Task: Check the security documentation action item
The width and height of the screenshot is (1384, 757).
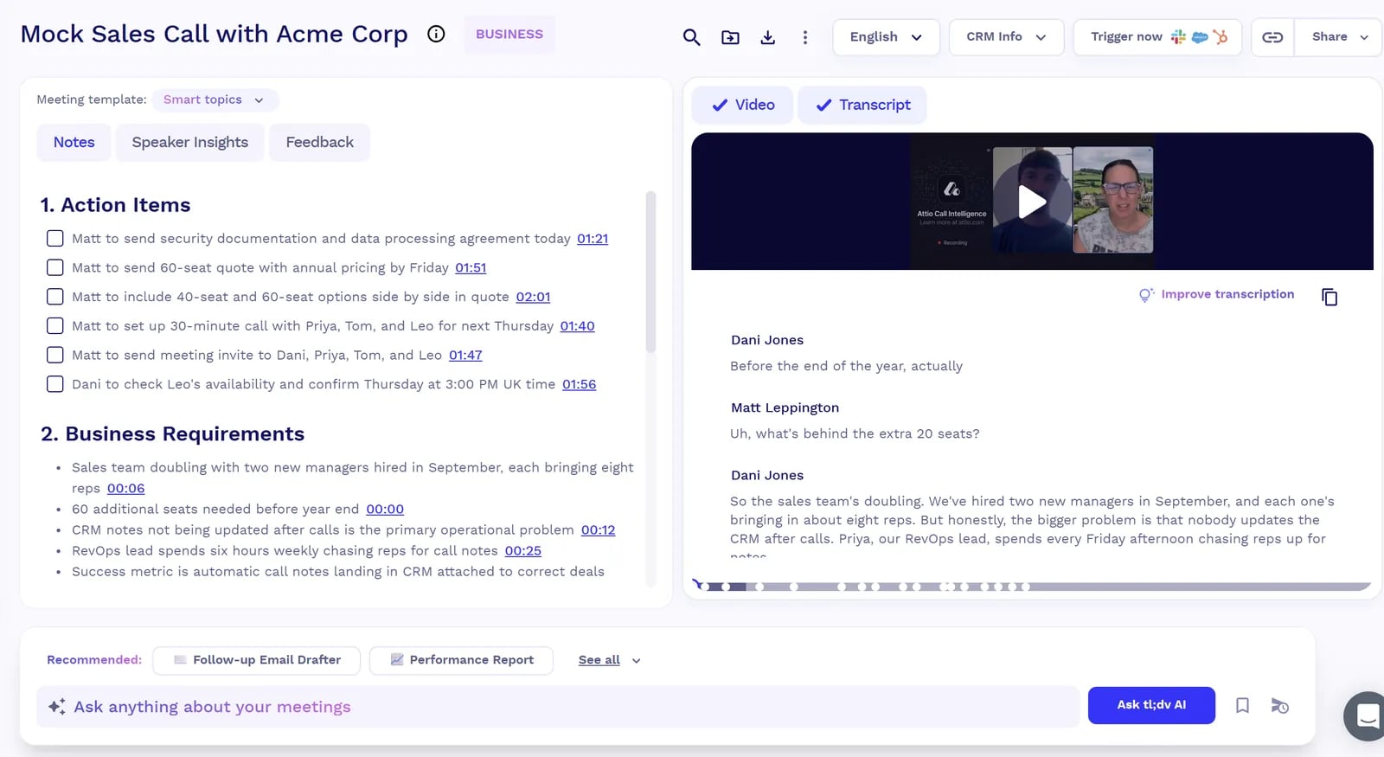Action: [55, 239]
